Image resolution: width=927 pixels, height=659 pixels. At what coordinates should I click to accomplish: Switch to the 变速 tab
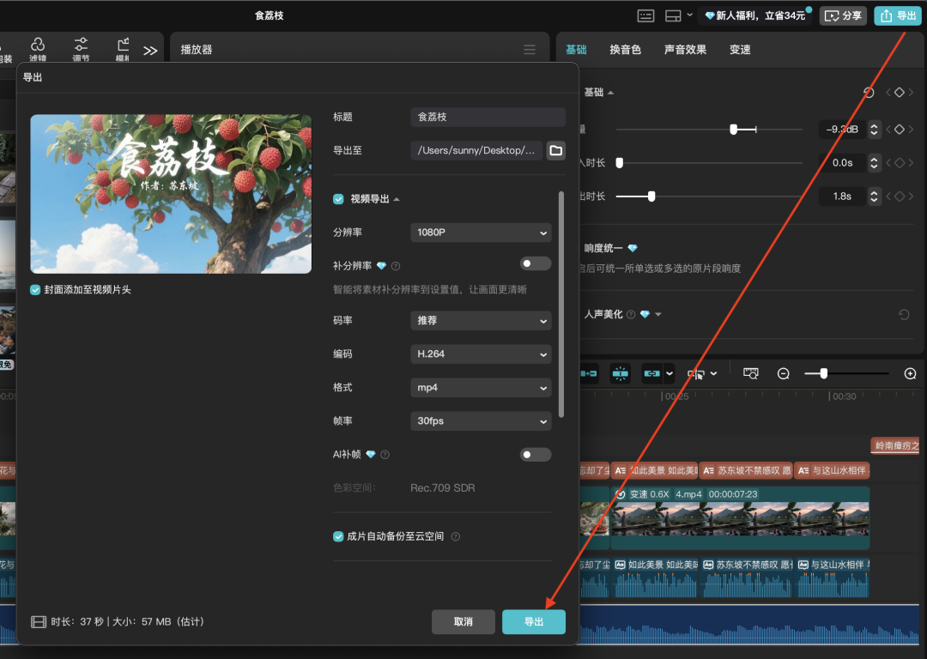tap(740, 50)
